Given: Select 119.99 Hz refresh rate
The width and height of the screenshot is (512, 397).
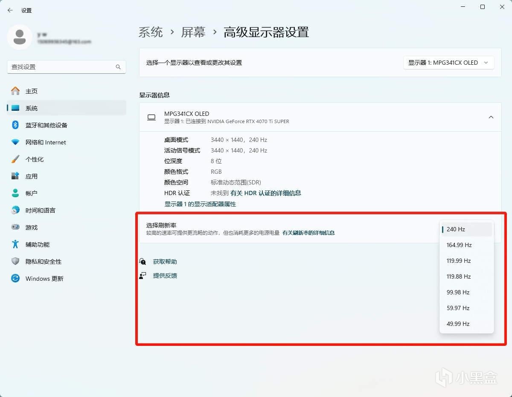Looking at the screenshot, I should click(x=466, y=261).
